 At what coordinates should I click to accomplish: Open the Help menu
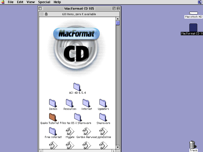click(57, 2)
